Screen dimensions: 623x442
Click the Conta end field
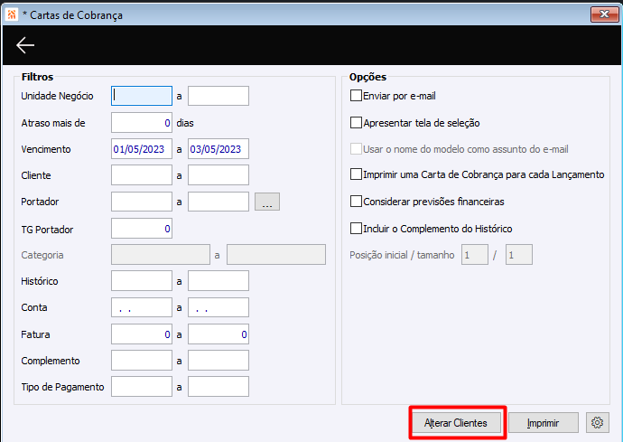pos(219,307)
